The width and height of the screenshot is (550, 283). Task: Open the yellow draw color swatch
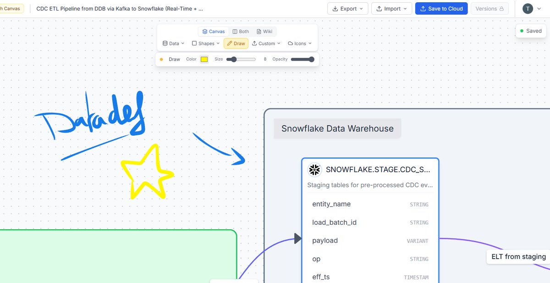click(x=204, y=59)
